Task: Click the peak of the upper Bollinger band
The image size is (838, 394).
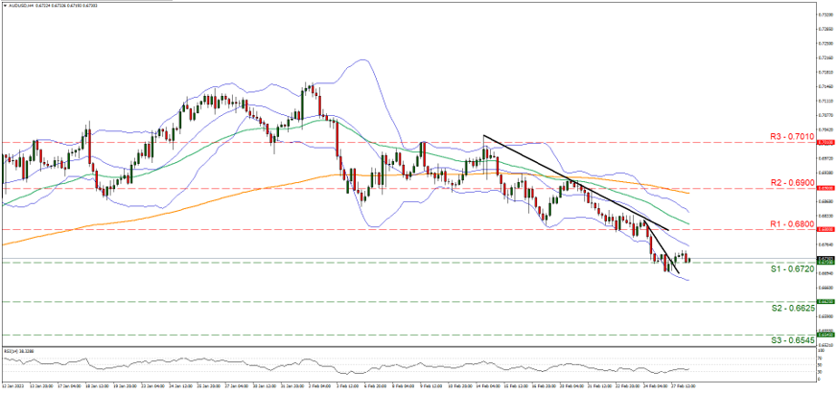Action: [362, 60]
